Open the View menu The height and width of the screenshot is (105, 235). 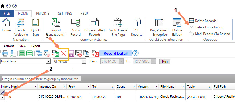(x=23, y=46)
